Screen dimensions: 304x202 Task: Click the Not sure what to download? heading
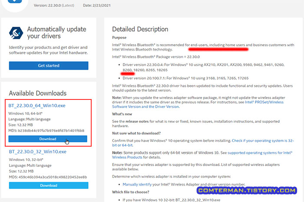point(136,133)
